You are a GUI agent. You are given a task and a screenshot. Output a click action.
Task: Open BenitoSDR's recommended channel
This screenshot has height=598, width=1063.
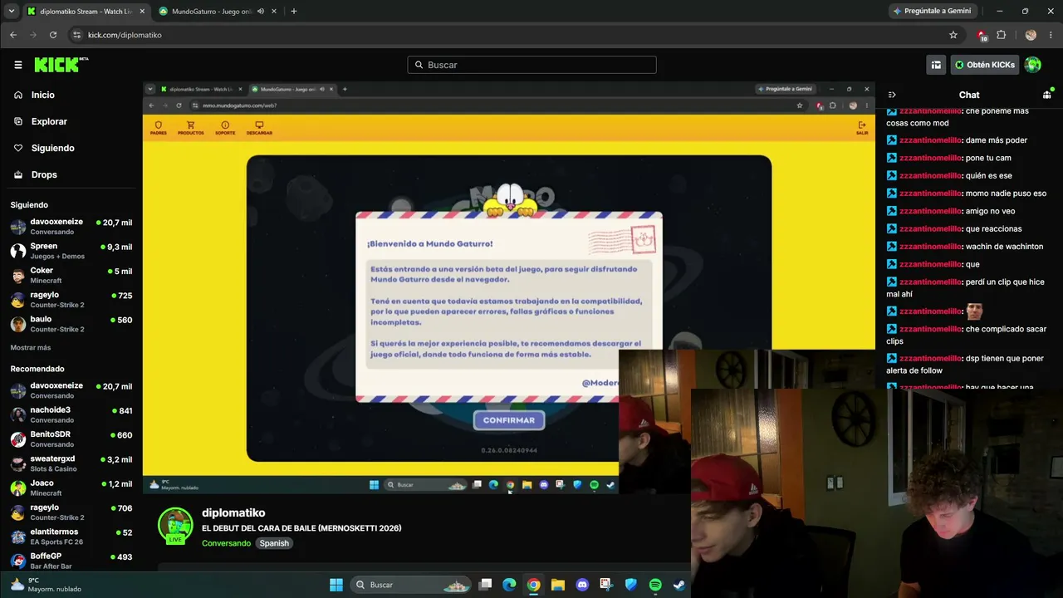coord(71,439)
